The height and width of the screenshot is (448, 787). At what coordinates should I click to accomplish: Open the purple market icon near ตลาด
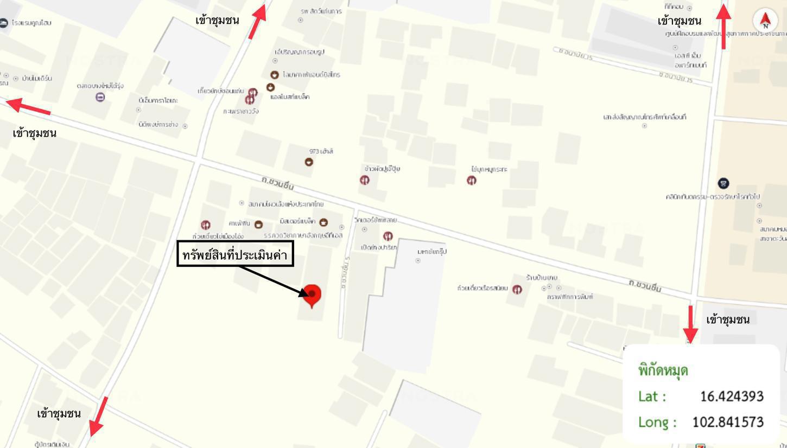[x=100, y=97]
